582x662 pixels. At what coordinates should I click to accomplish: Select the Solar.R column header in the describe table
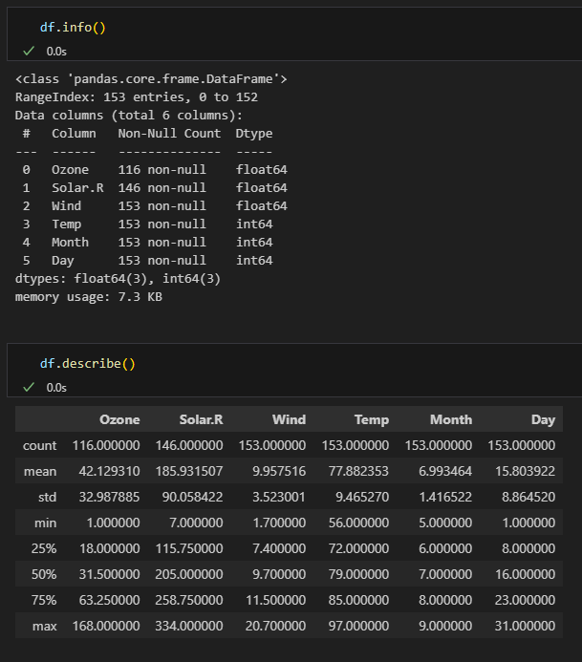point(201,419)
